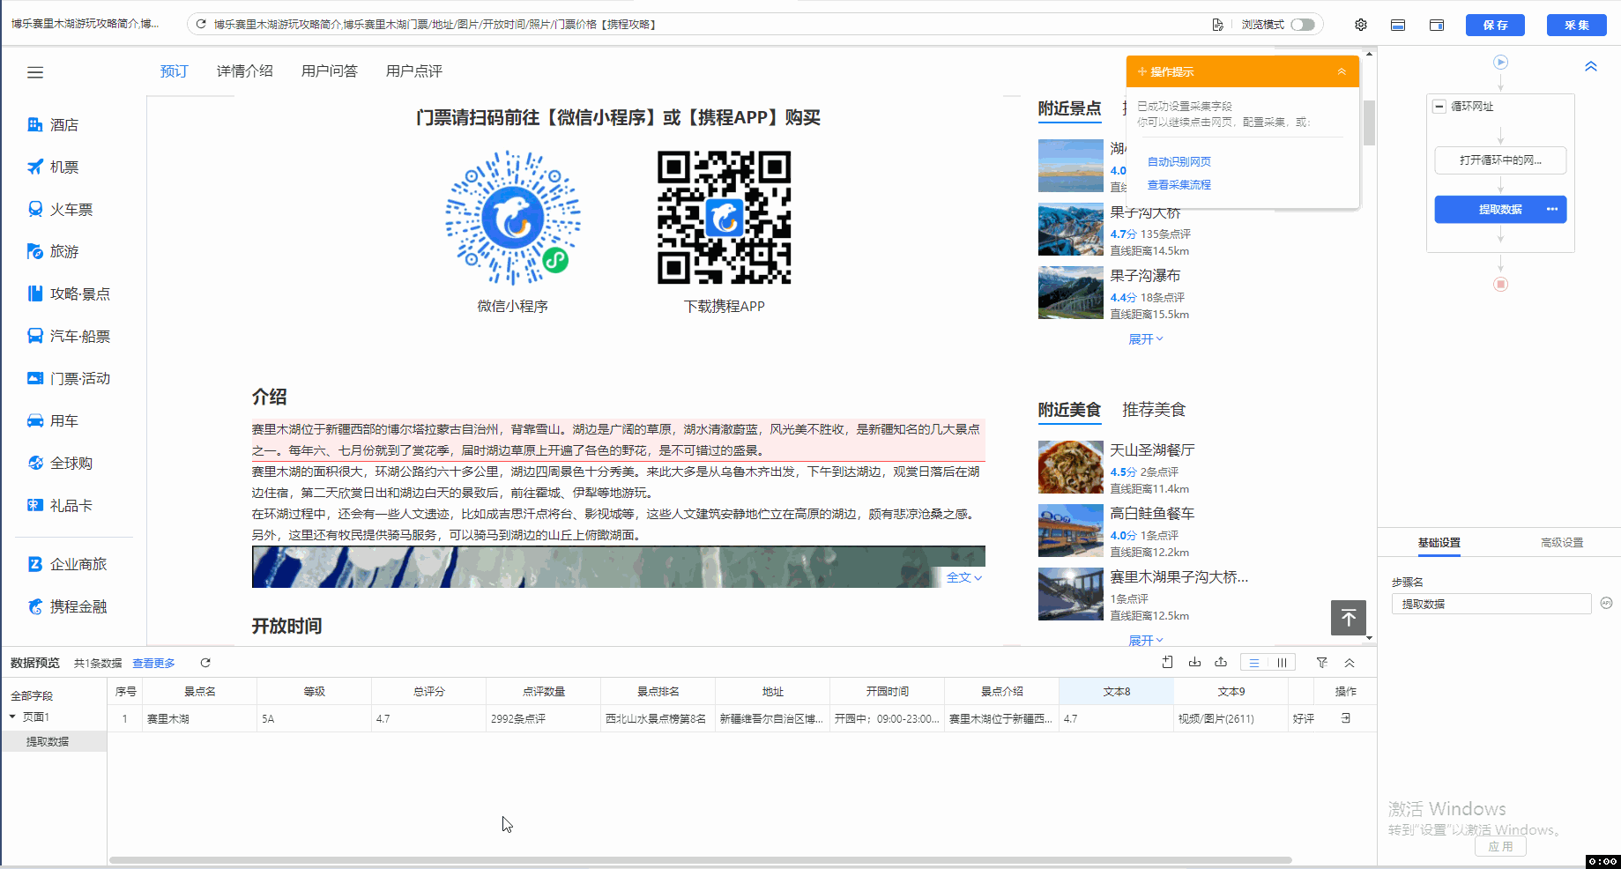This screenshot has width=1621, height=869.
Task: Click the 保存 save button
Action: point(1495,25)
